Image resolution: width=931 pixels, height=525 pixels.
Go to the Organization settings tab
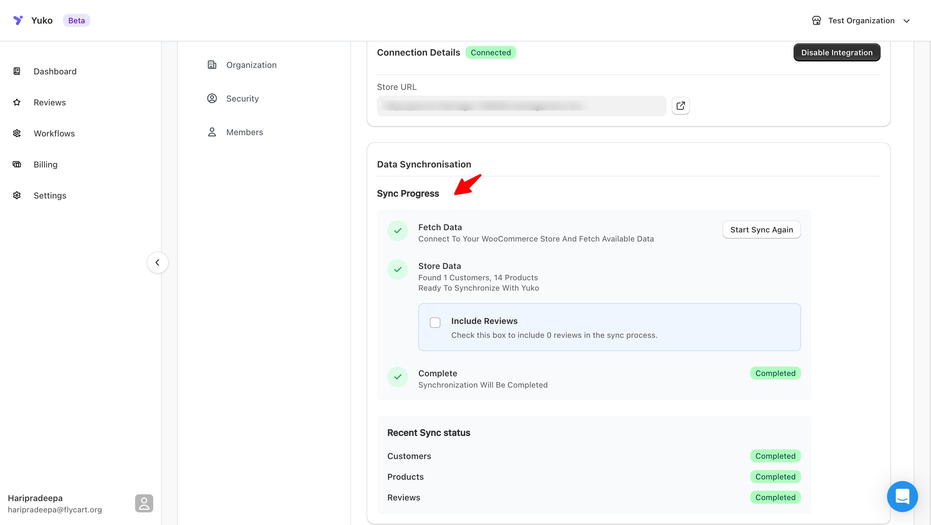coord(251,65)
